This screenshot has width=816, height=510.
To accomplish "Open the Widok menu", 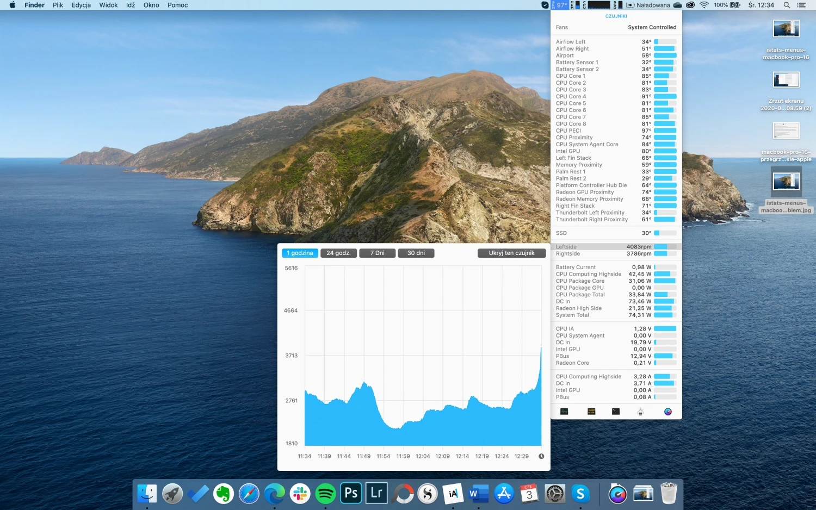I will tap(108, 5).
